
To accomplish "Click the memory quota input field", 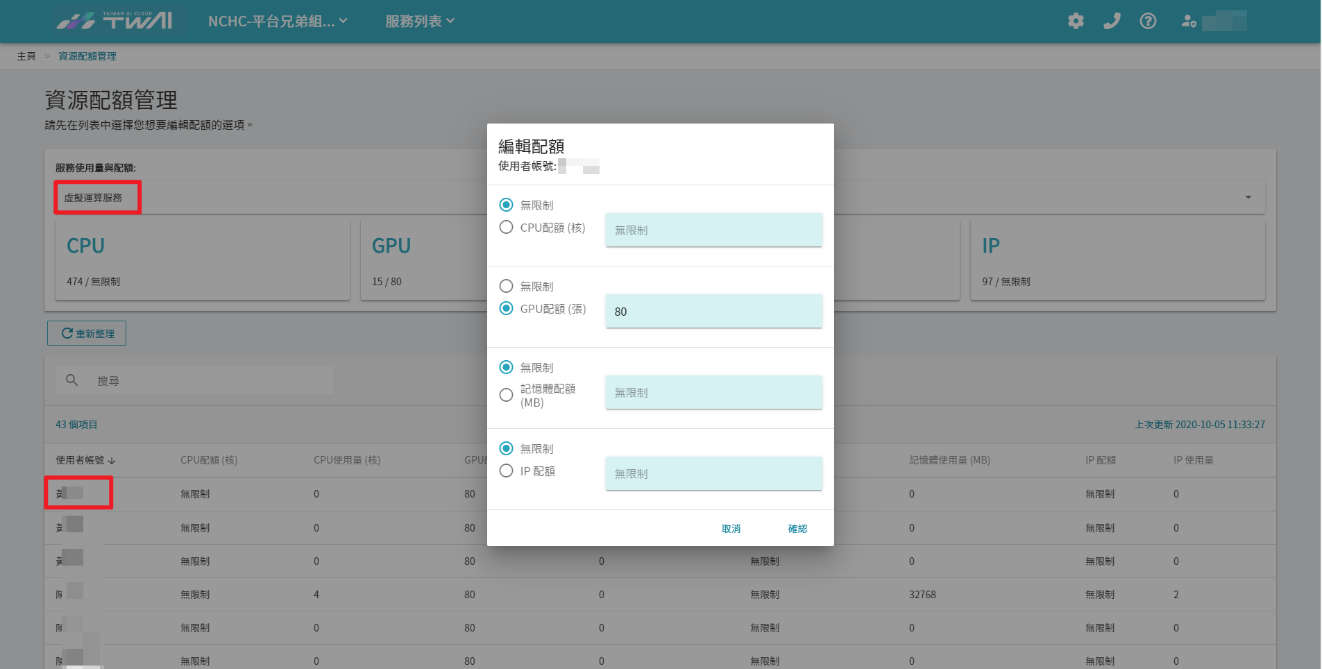I will [714, 392].
